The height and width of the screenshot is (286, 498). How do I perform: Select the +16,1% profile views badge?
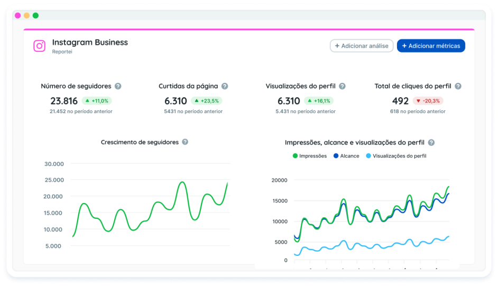(x=319, y=100)
